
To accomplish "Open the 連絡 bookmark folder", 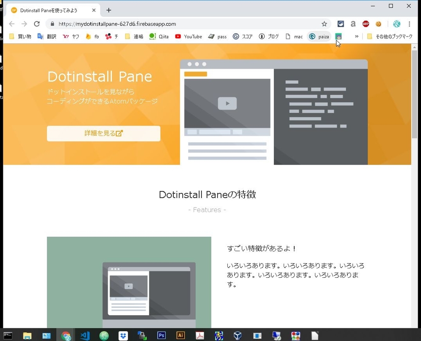I will [x=134, y=37].
